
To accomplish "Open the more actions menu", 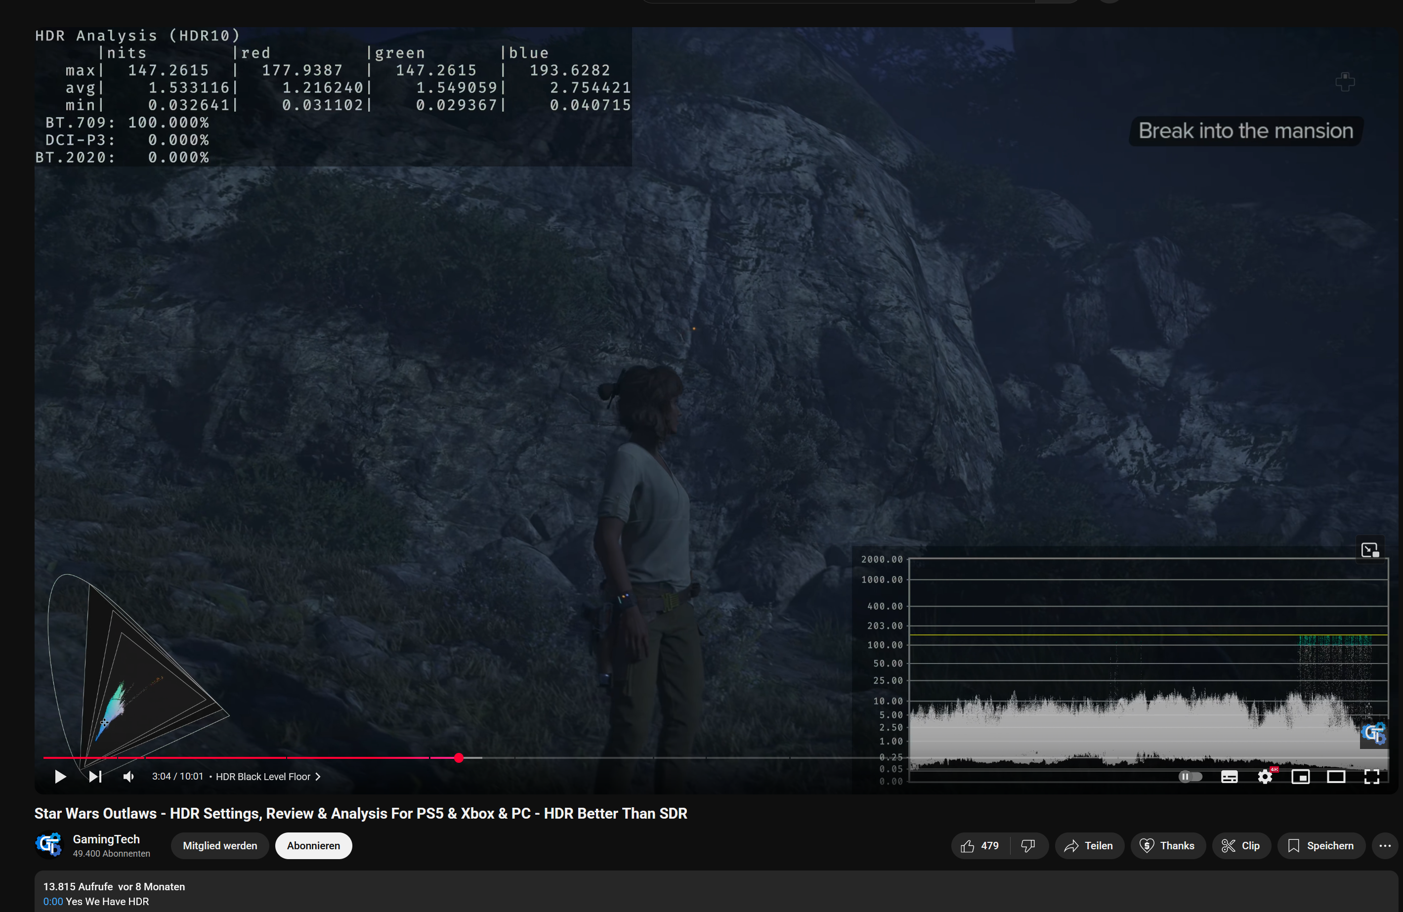I will (1386, 845).
